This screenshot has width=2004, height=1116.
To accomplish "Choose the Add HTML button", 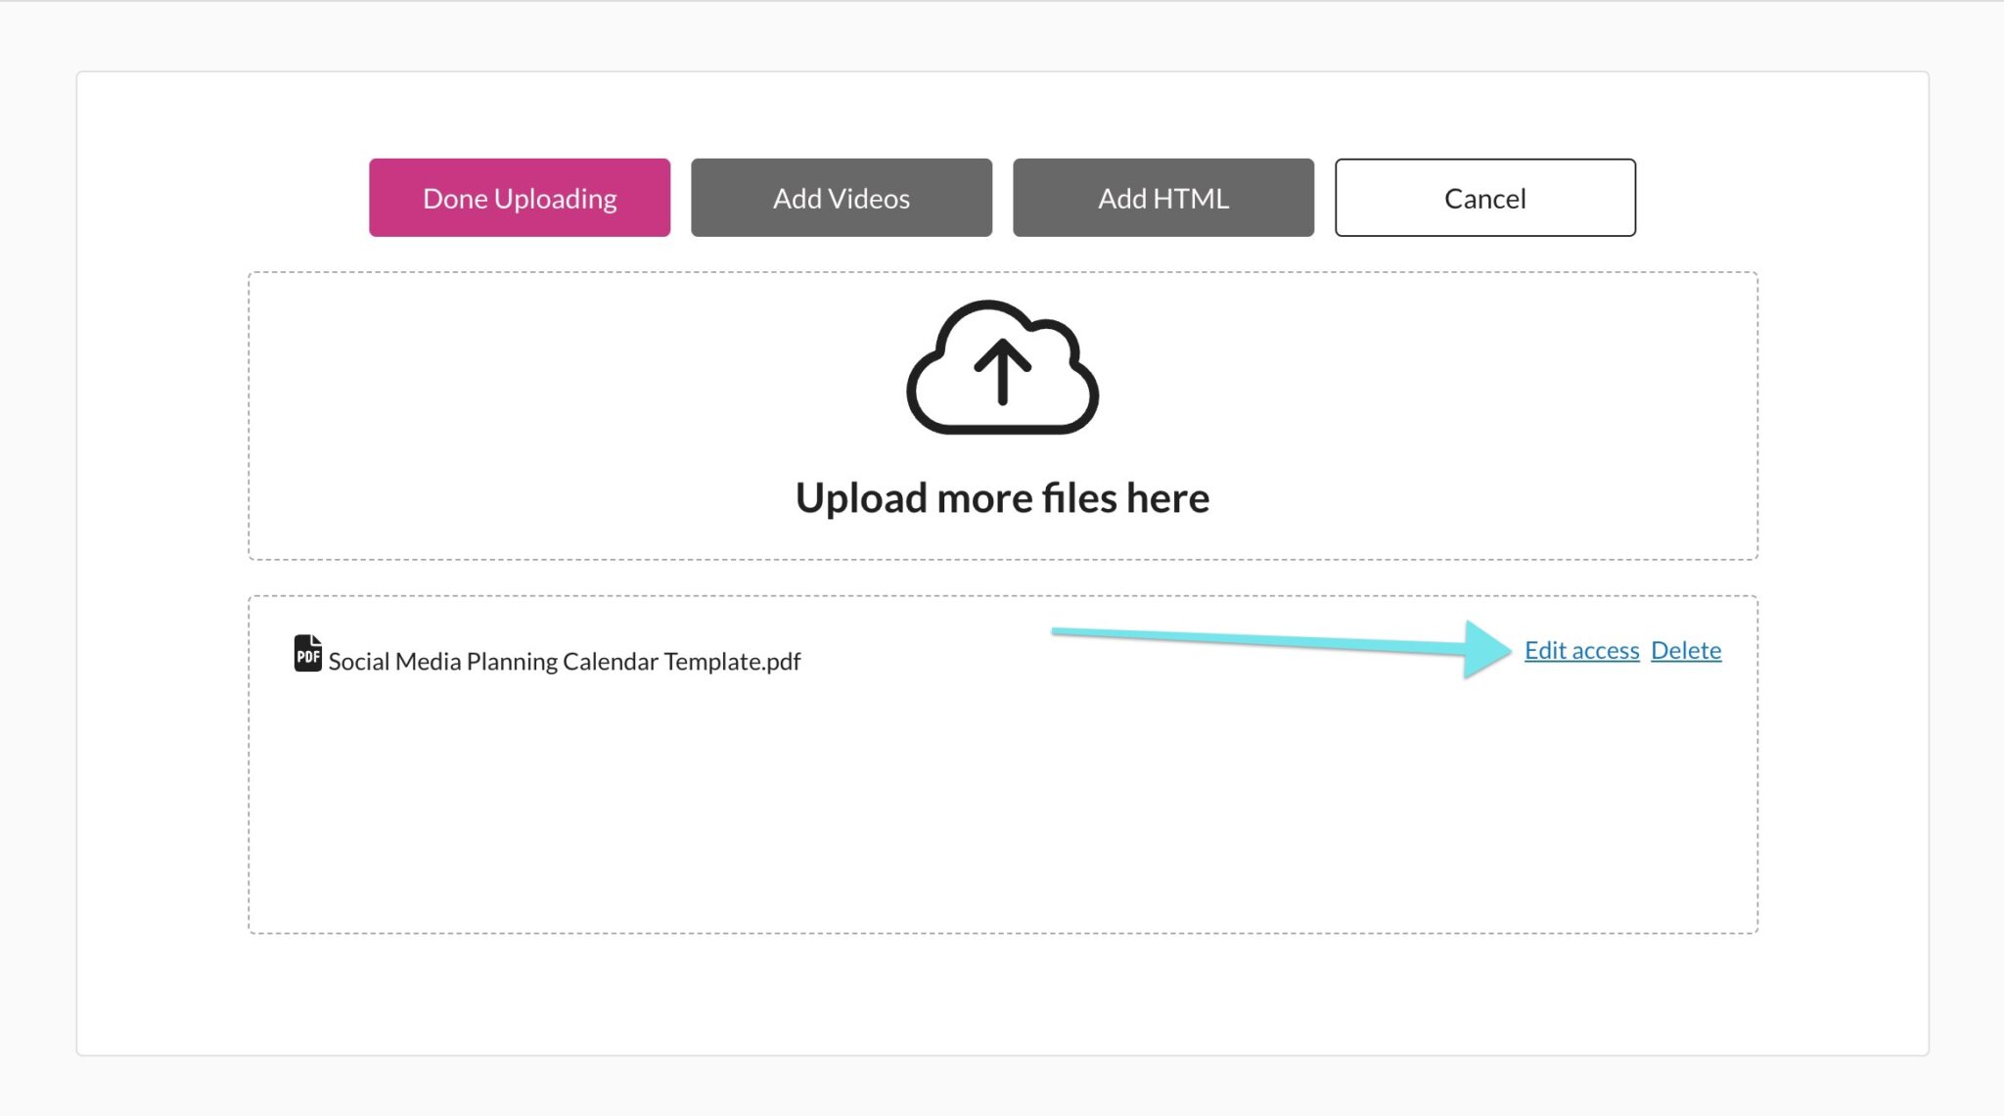I will point(1163,198).
